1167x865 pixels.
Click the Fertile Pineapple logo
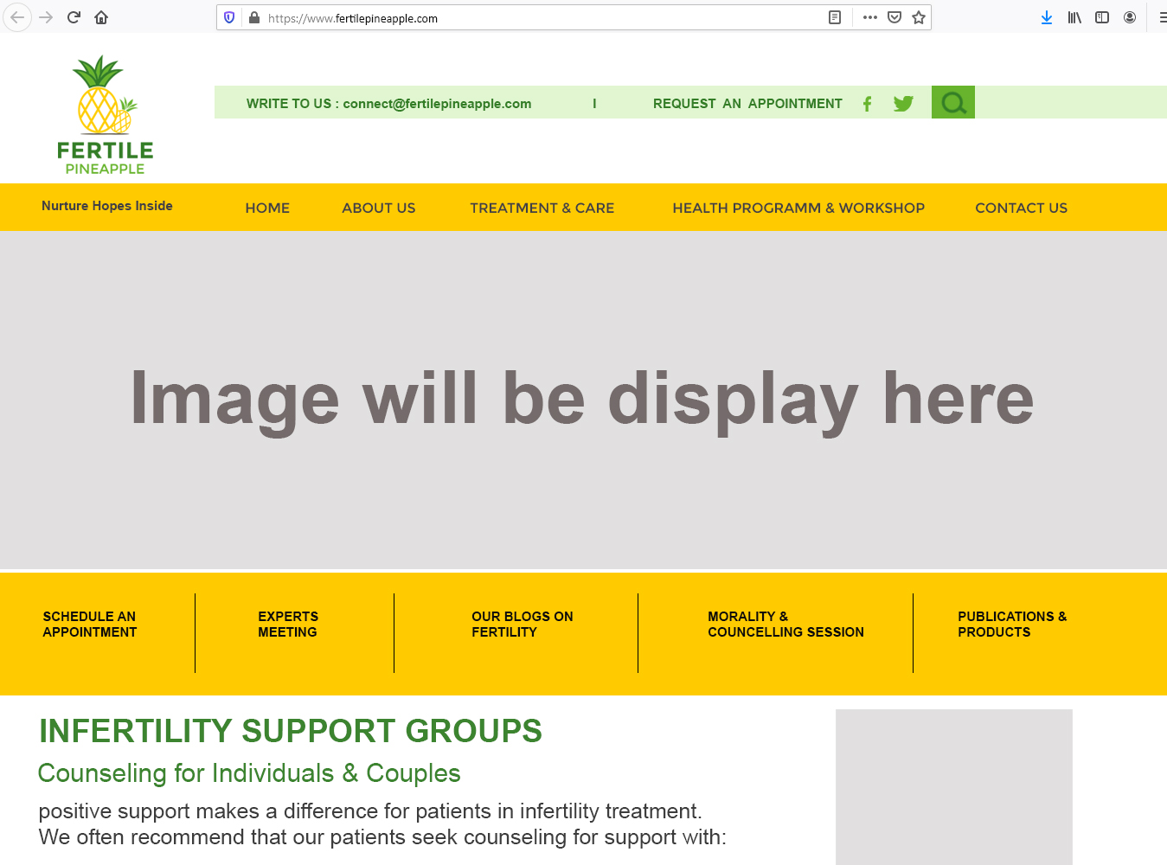coord(105,115)
